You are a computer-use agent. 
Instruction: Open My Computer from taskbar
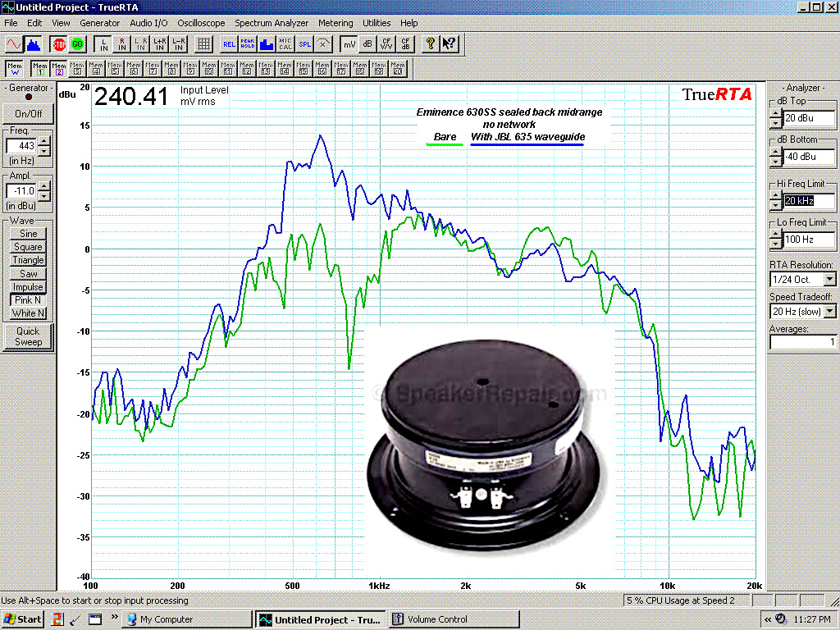pos(187,619)
